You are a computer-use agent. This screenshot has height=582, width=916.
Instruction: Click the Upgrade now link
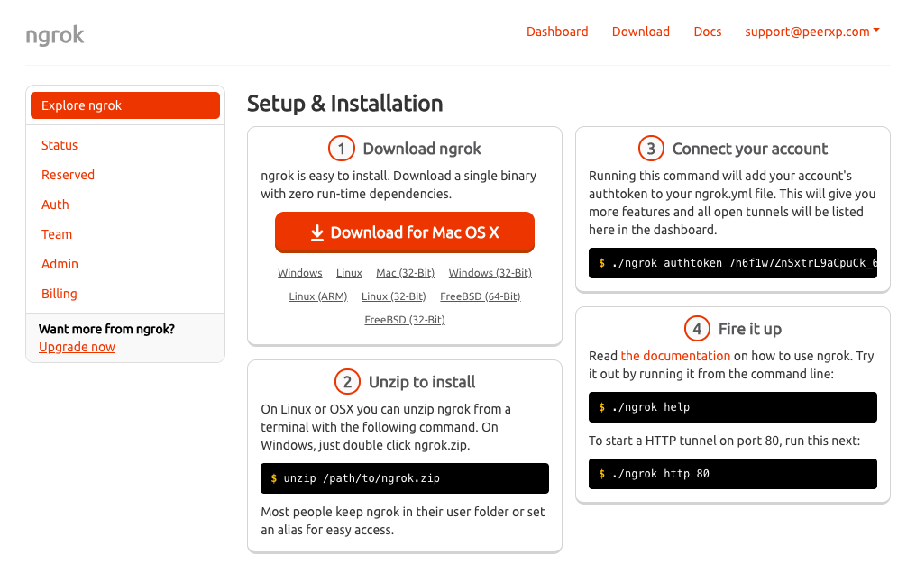coord(77,347)
